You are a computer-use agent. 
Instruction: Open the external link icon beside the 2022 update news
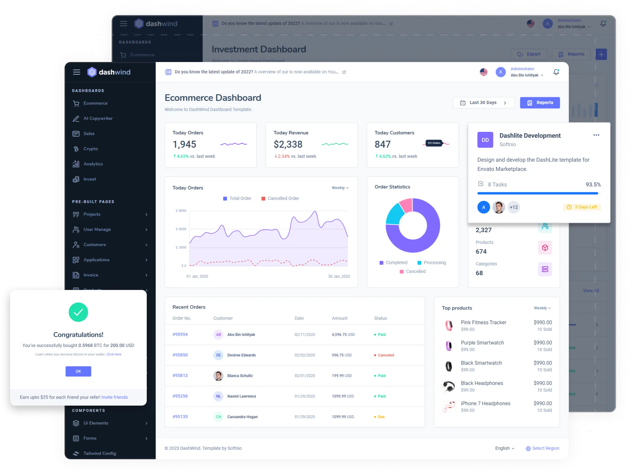click(344, 72)
